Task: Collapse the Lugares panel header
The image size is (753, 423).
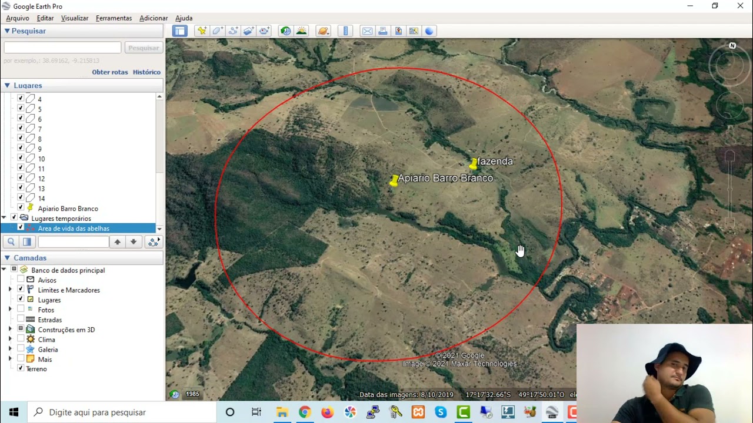Action: click(82, 86)
